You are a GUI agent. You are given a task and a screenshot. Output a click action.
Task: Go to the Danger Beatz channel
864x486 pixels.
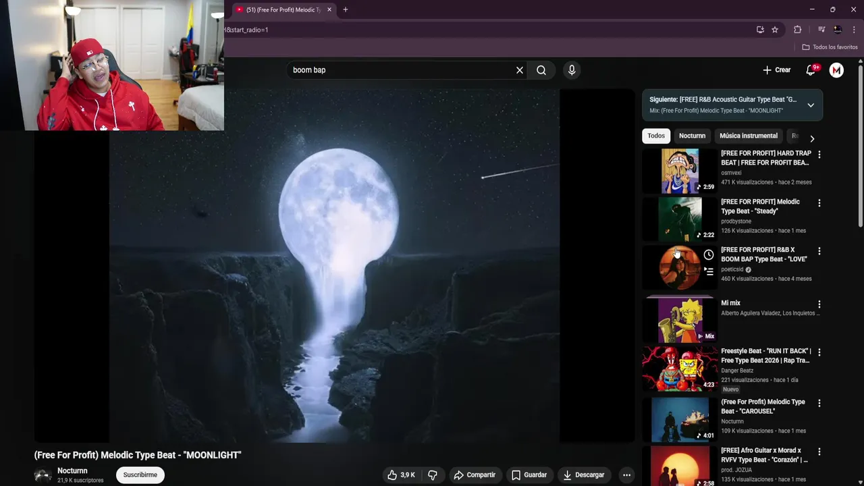pos(737,371)
